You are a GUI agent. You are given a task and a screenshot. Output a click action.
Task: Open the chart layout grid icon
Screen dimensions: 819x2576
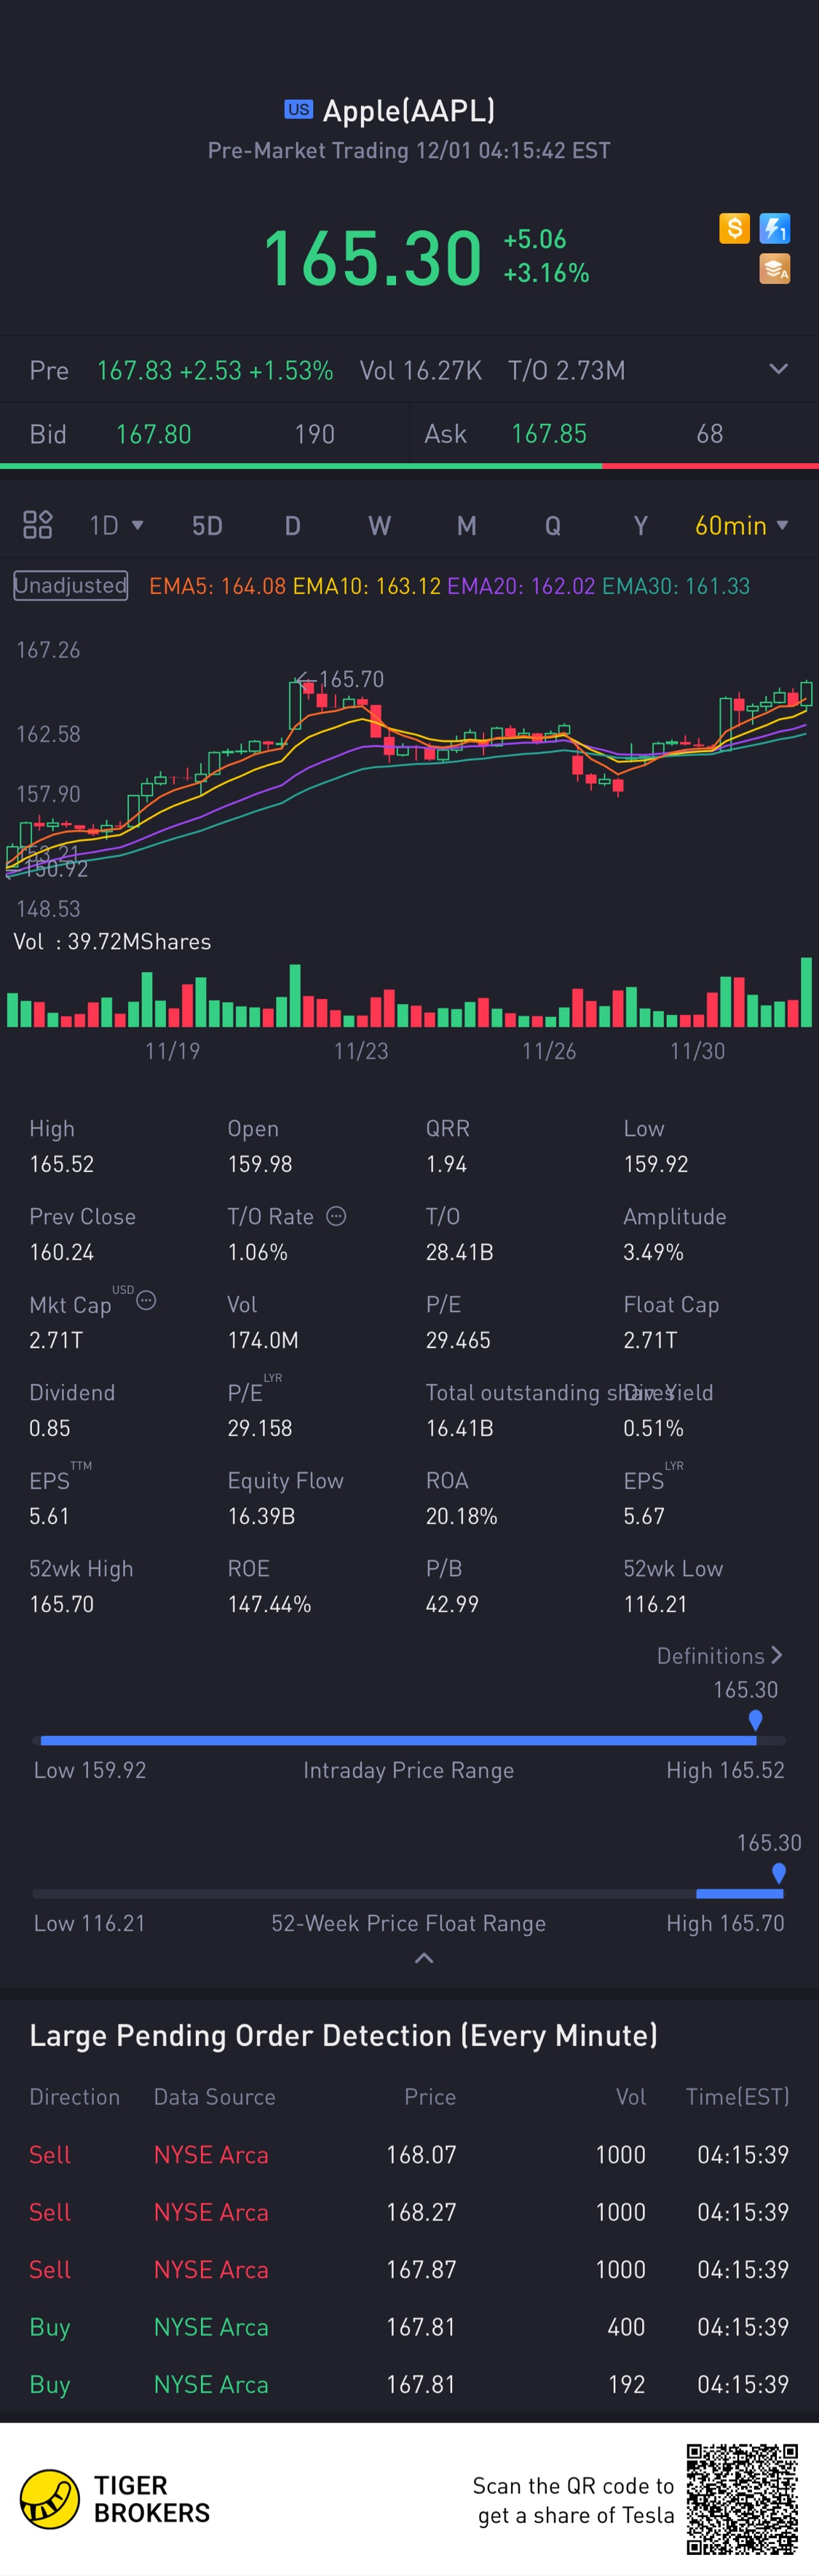[38, 525]
